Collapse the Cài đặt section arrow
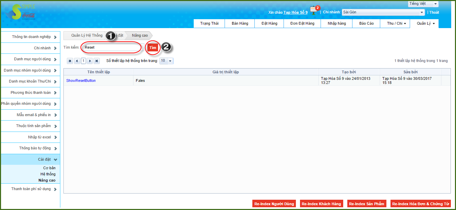456x210 pixels. pyautogui.click(x=55, y=160)
